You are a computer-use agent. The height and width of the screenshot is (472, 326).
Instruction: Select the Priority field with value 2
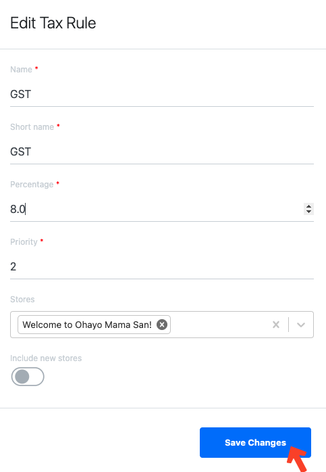point(162,266)
